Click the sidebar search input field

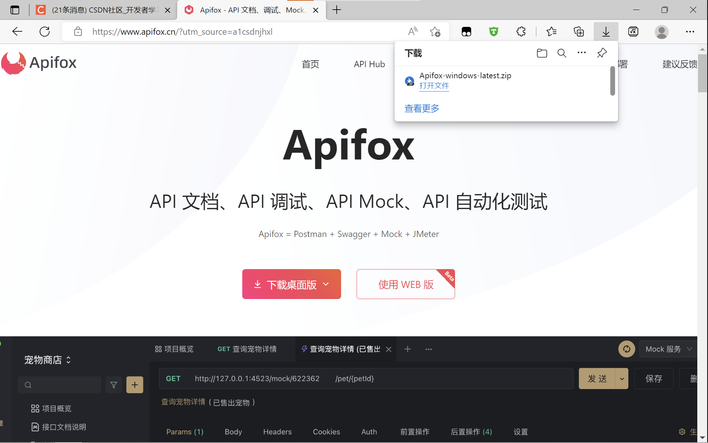[x=59, y=385]
